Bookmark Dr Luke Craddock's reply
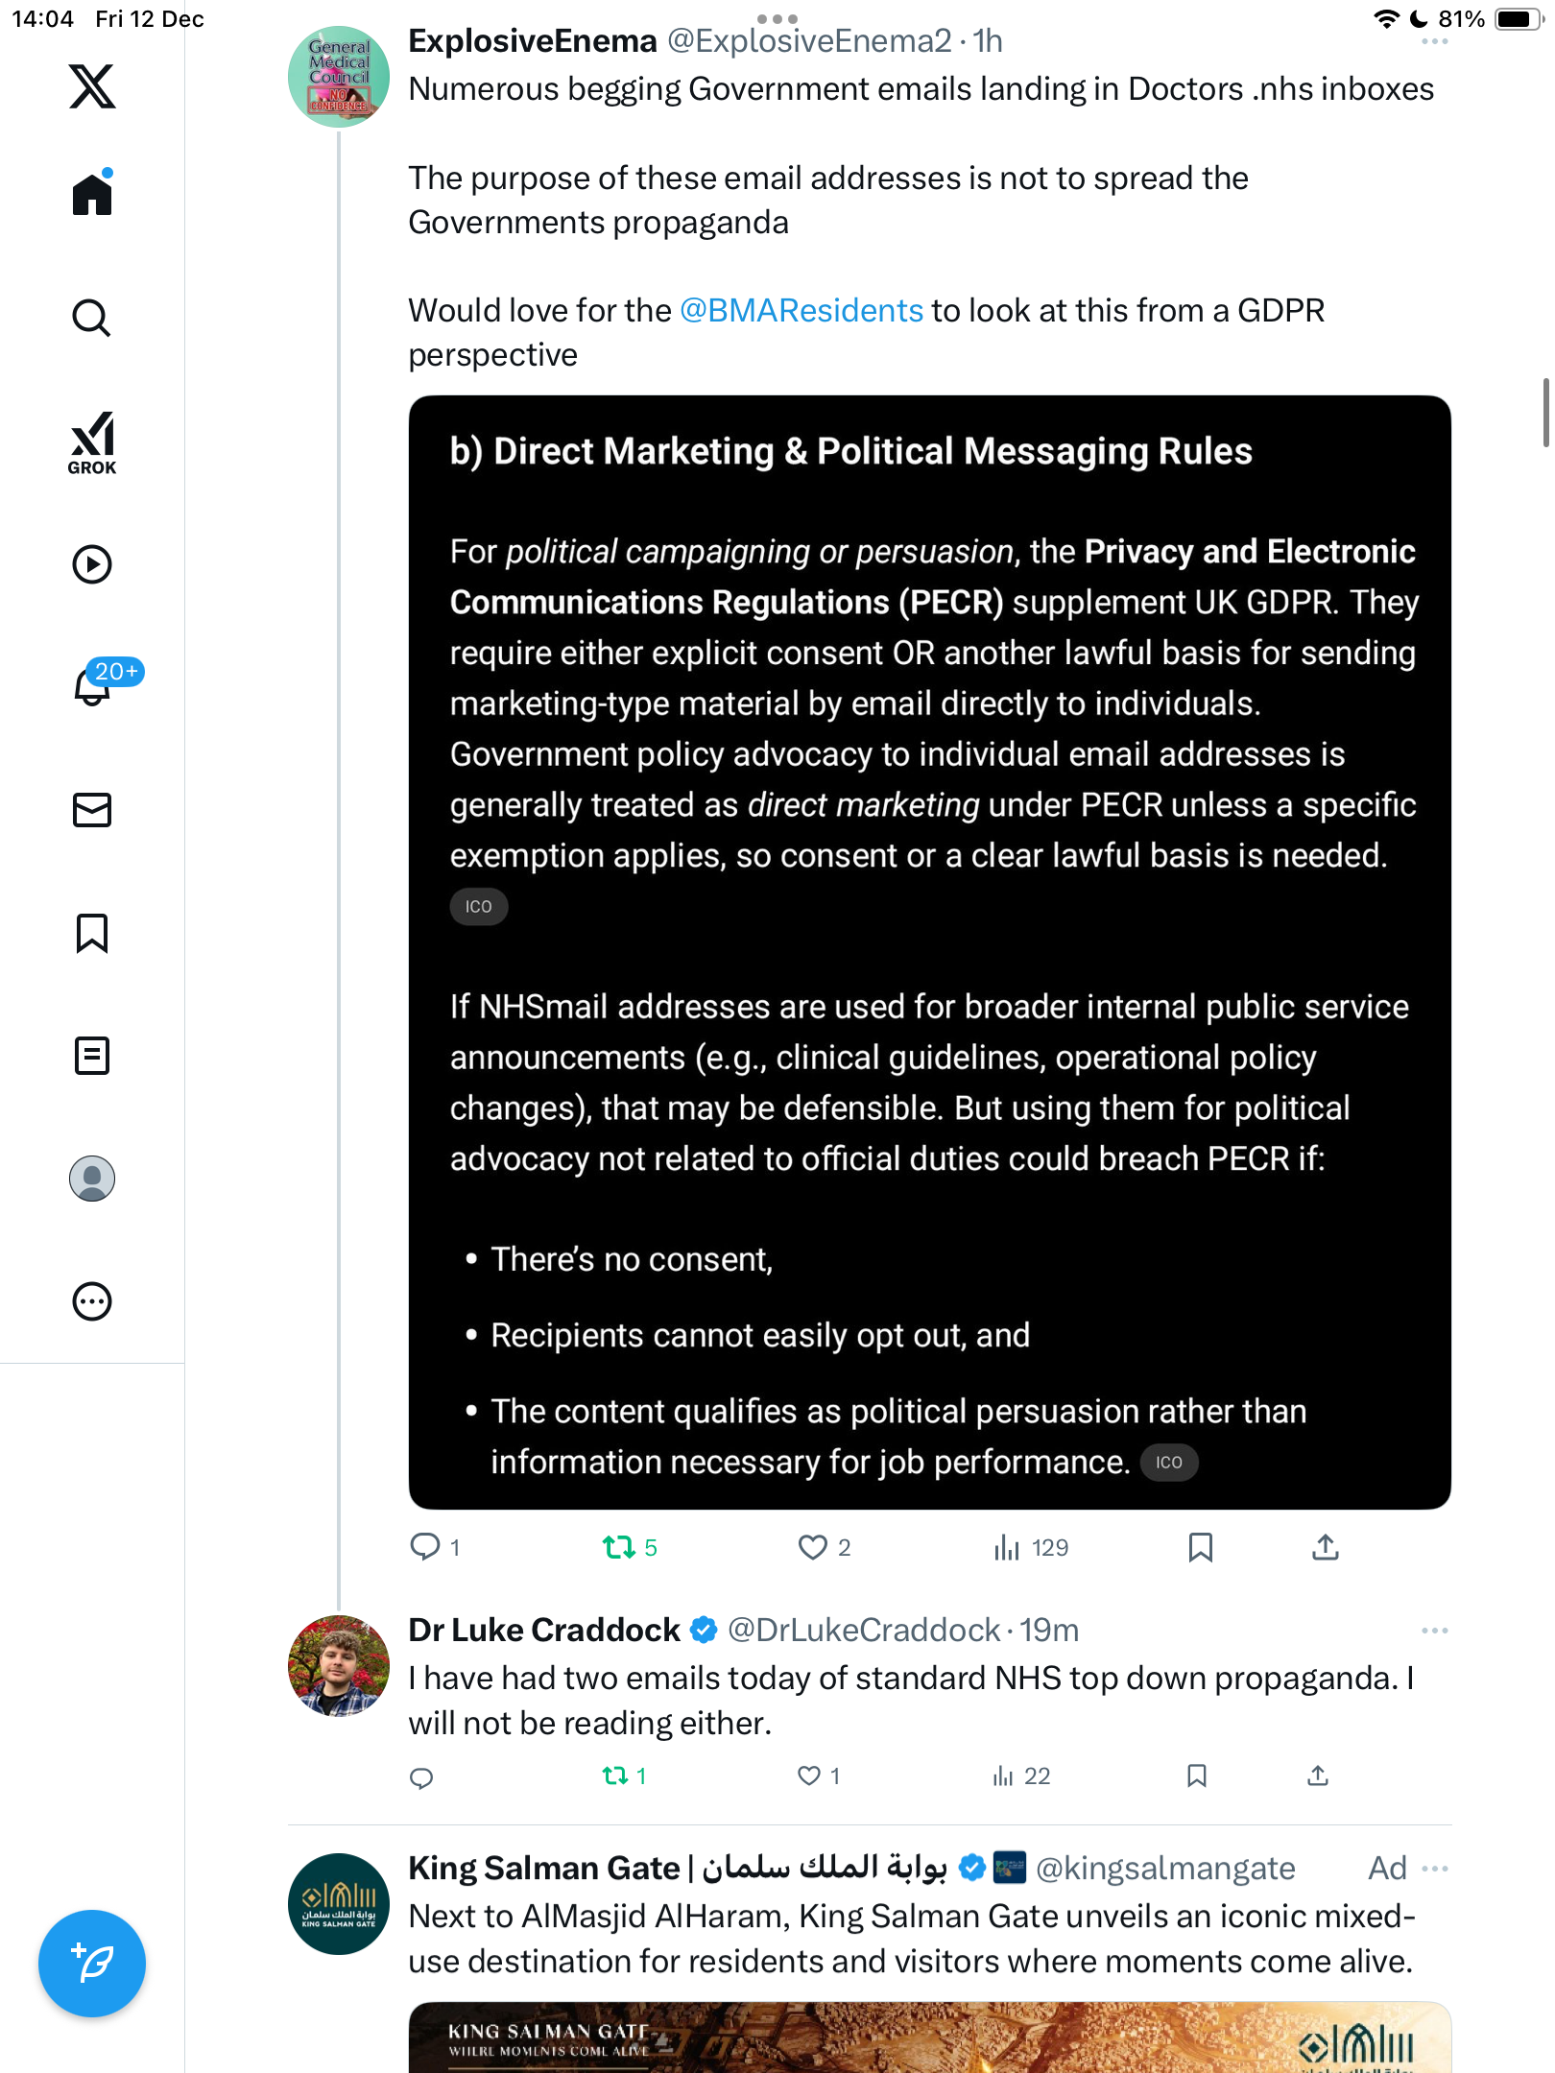This screenshot has width=1555, height=2073. (1197, 1775)
